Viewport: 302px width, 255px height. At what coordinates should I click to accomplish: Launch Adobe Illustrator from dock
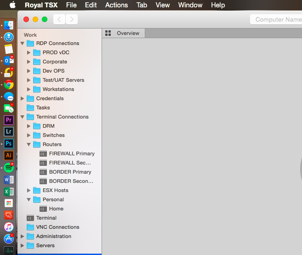click(x=9, y=155)
